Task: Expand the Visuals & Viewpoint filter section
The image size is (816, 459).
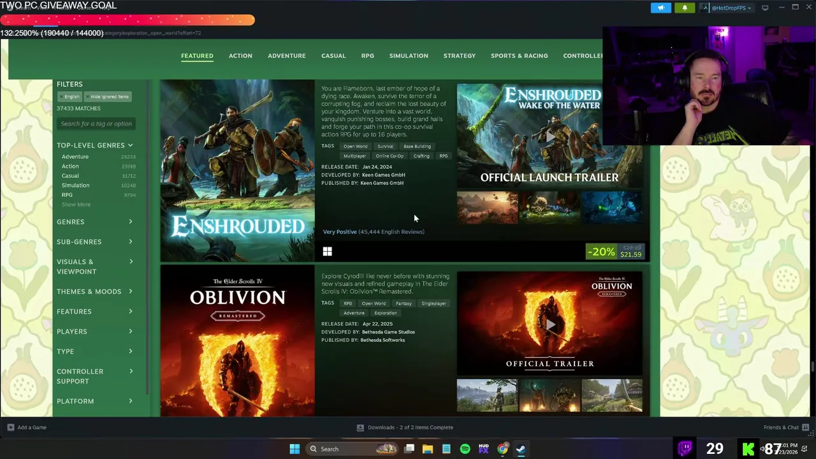Action: tap(95, 266)
